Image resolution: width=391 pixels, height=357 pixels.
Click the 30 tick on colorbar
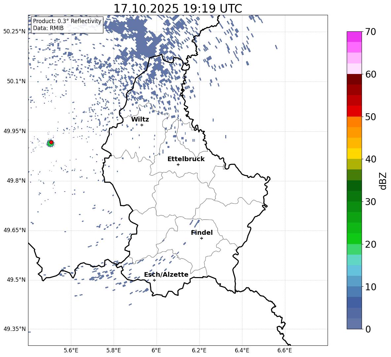point(370,202)
